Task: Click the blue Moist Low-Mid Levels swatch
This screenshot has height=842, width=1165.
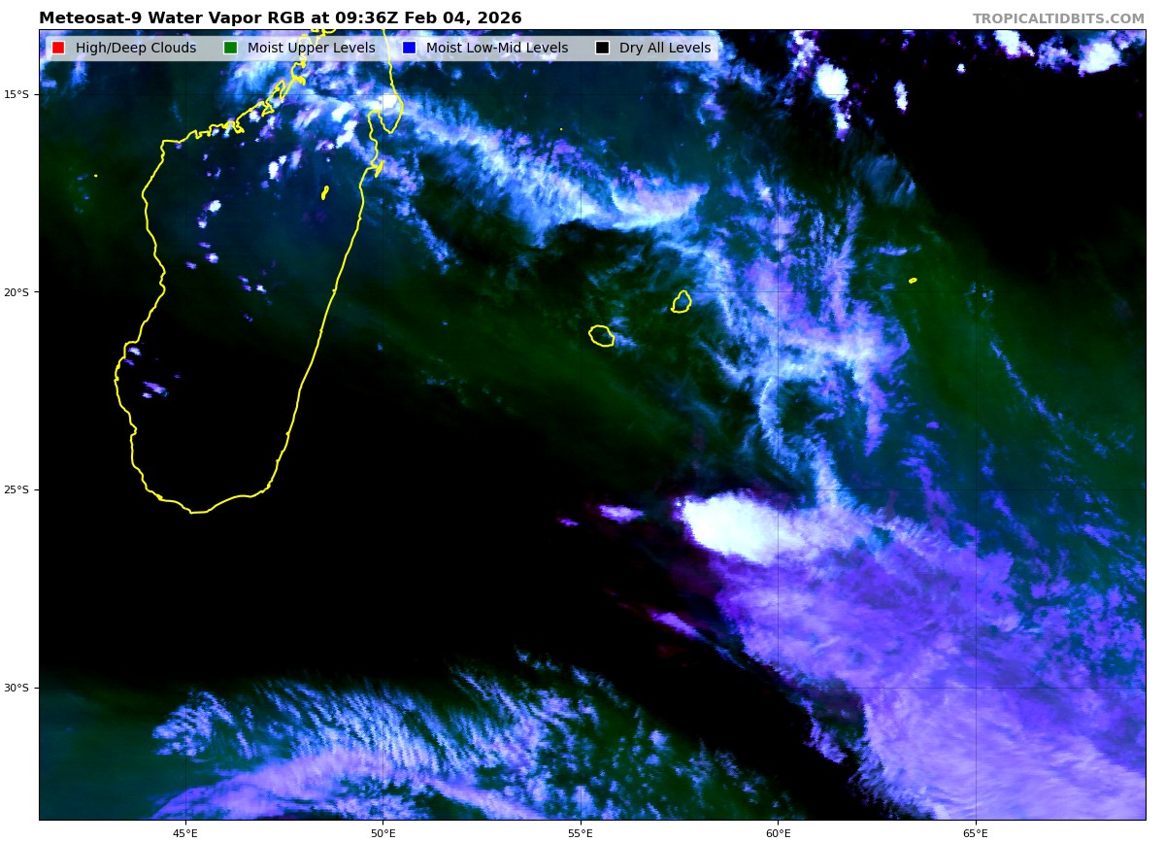Action: (409, 49)
